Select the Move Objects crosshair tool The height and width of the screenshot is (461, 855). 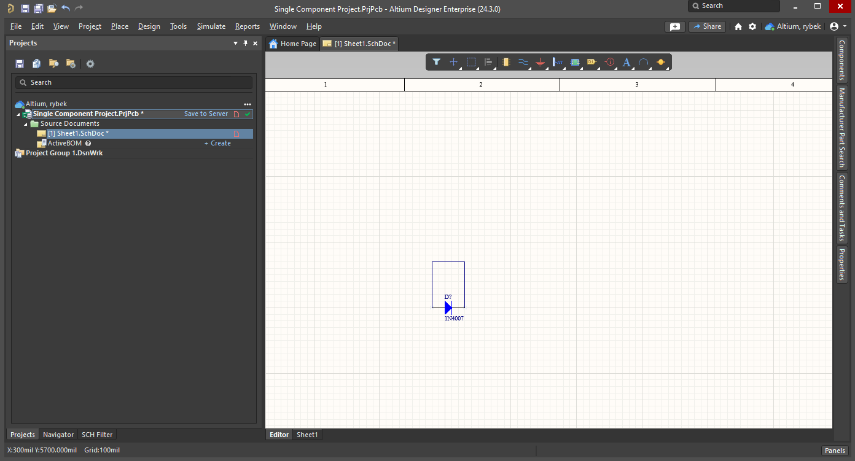coord(454,62)
